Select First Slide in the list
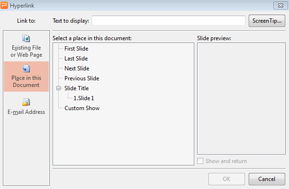 click(x=76, y=49)
